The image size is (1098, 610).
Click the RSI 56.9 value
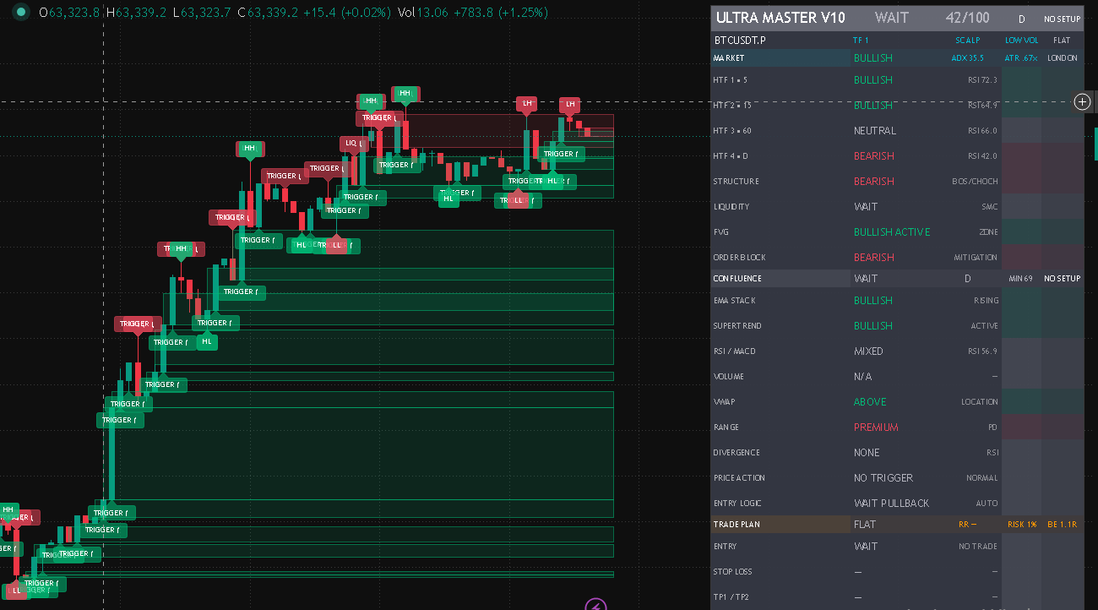point(982,351)
